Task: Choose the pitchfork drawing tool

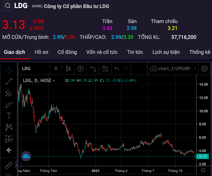Action: tap(9, 93)
